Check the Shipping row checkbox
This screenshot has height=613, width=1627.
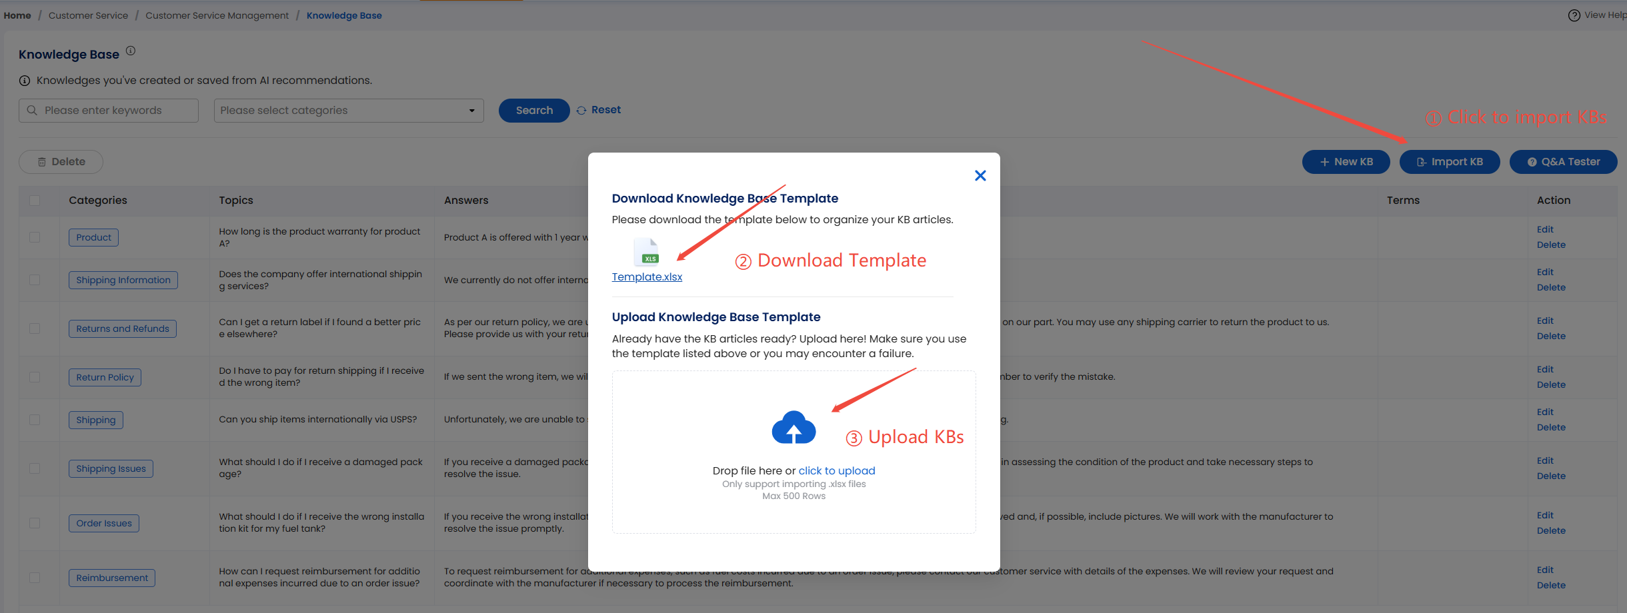35,420
